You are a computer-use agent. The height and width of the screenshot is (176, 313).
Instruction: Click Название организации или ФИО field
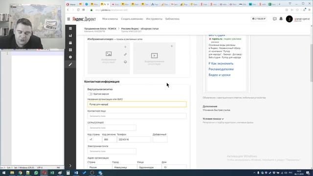137,104
